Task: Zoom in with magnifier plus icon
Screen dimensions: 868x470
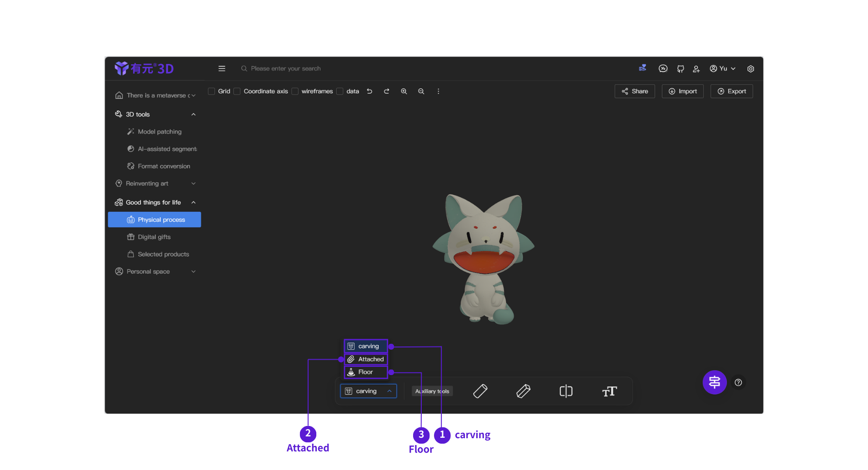Action: tap(404, 91)
